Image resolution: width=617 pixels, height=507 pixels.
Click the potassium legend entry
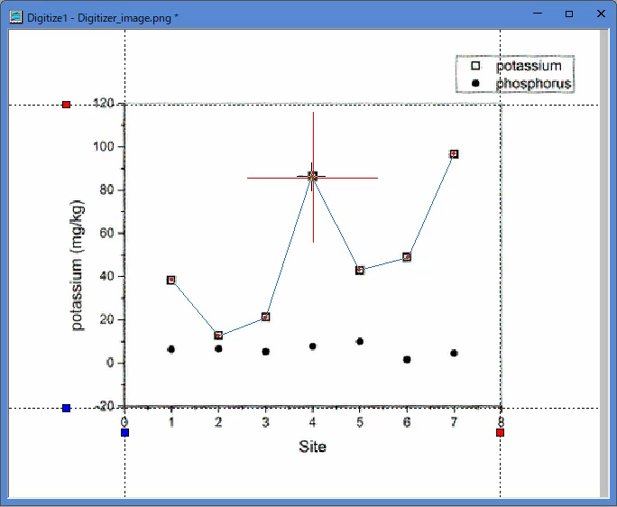pos(516,66)
